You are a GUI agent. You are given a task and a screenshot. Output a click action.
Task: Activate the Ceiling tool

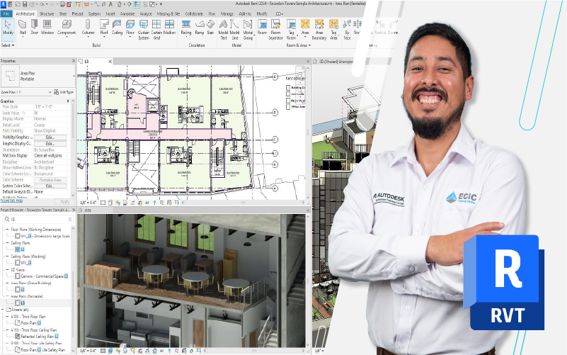[117, 28]
